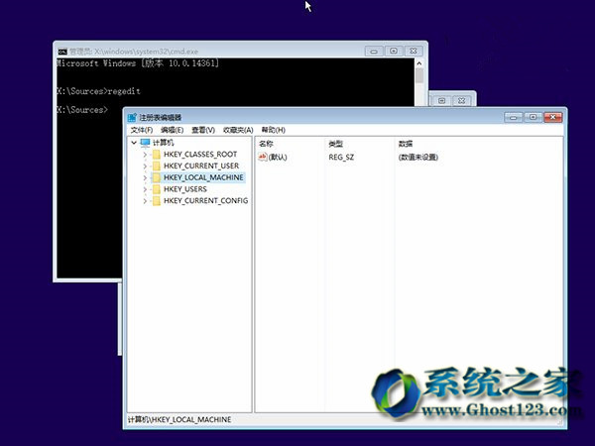Select the HKEY_USERS key
The height and width of the screenshot is (446, 595).
185,189
